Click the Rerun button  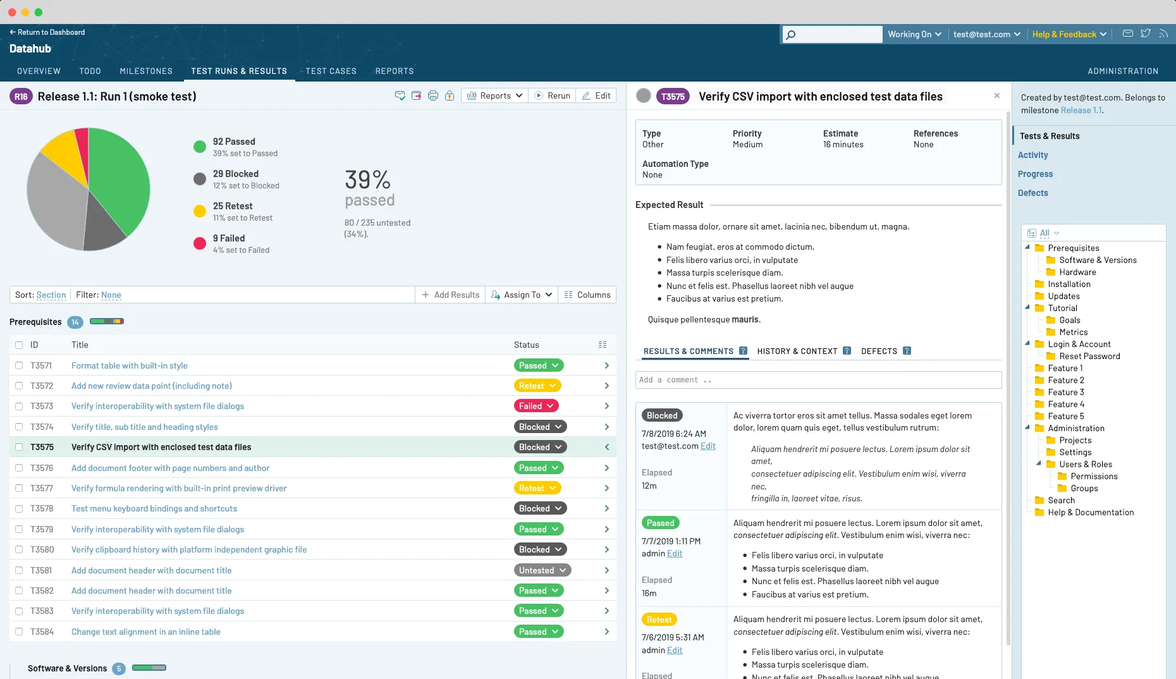(551, 95)
